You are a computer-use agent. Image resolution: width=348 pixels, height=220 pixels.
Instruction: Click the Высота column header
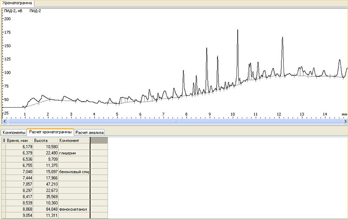[x=45, y=141]
